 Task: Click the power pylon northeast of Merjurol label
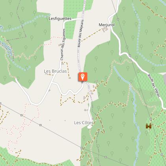tap(118, 19)
